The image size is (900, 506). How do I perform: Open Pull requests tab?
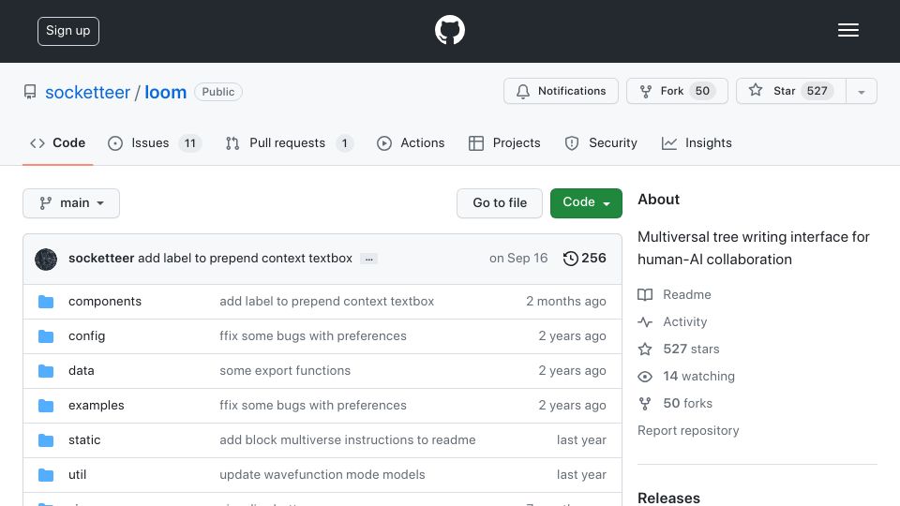pos(290,142)
